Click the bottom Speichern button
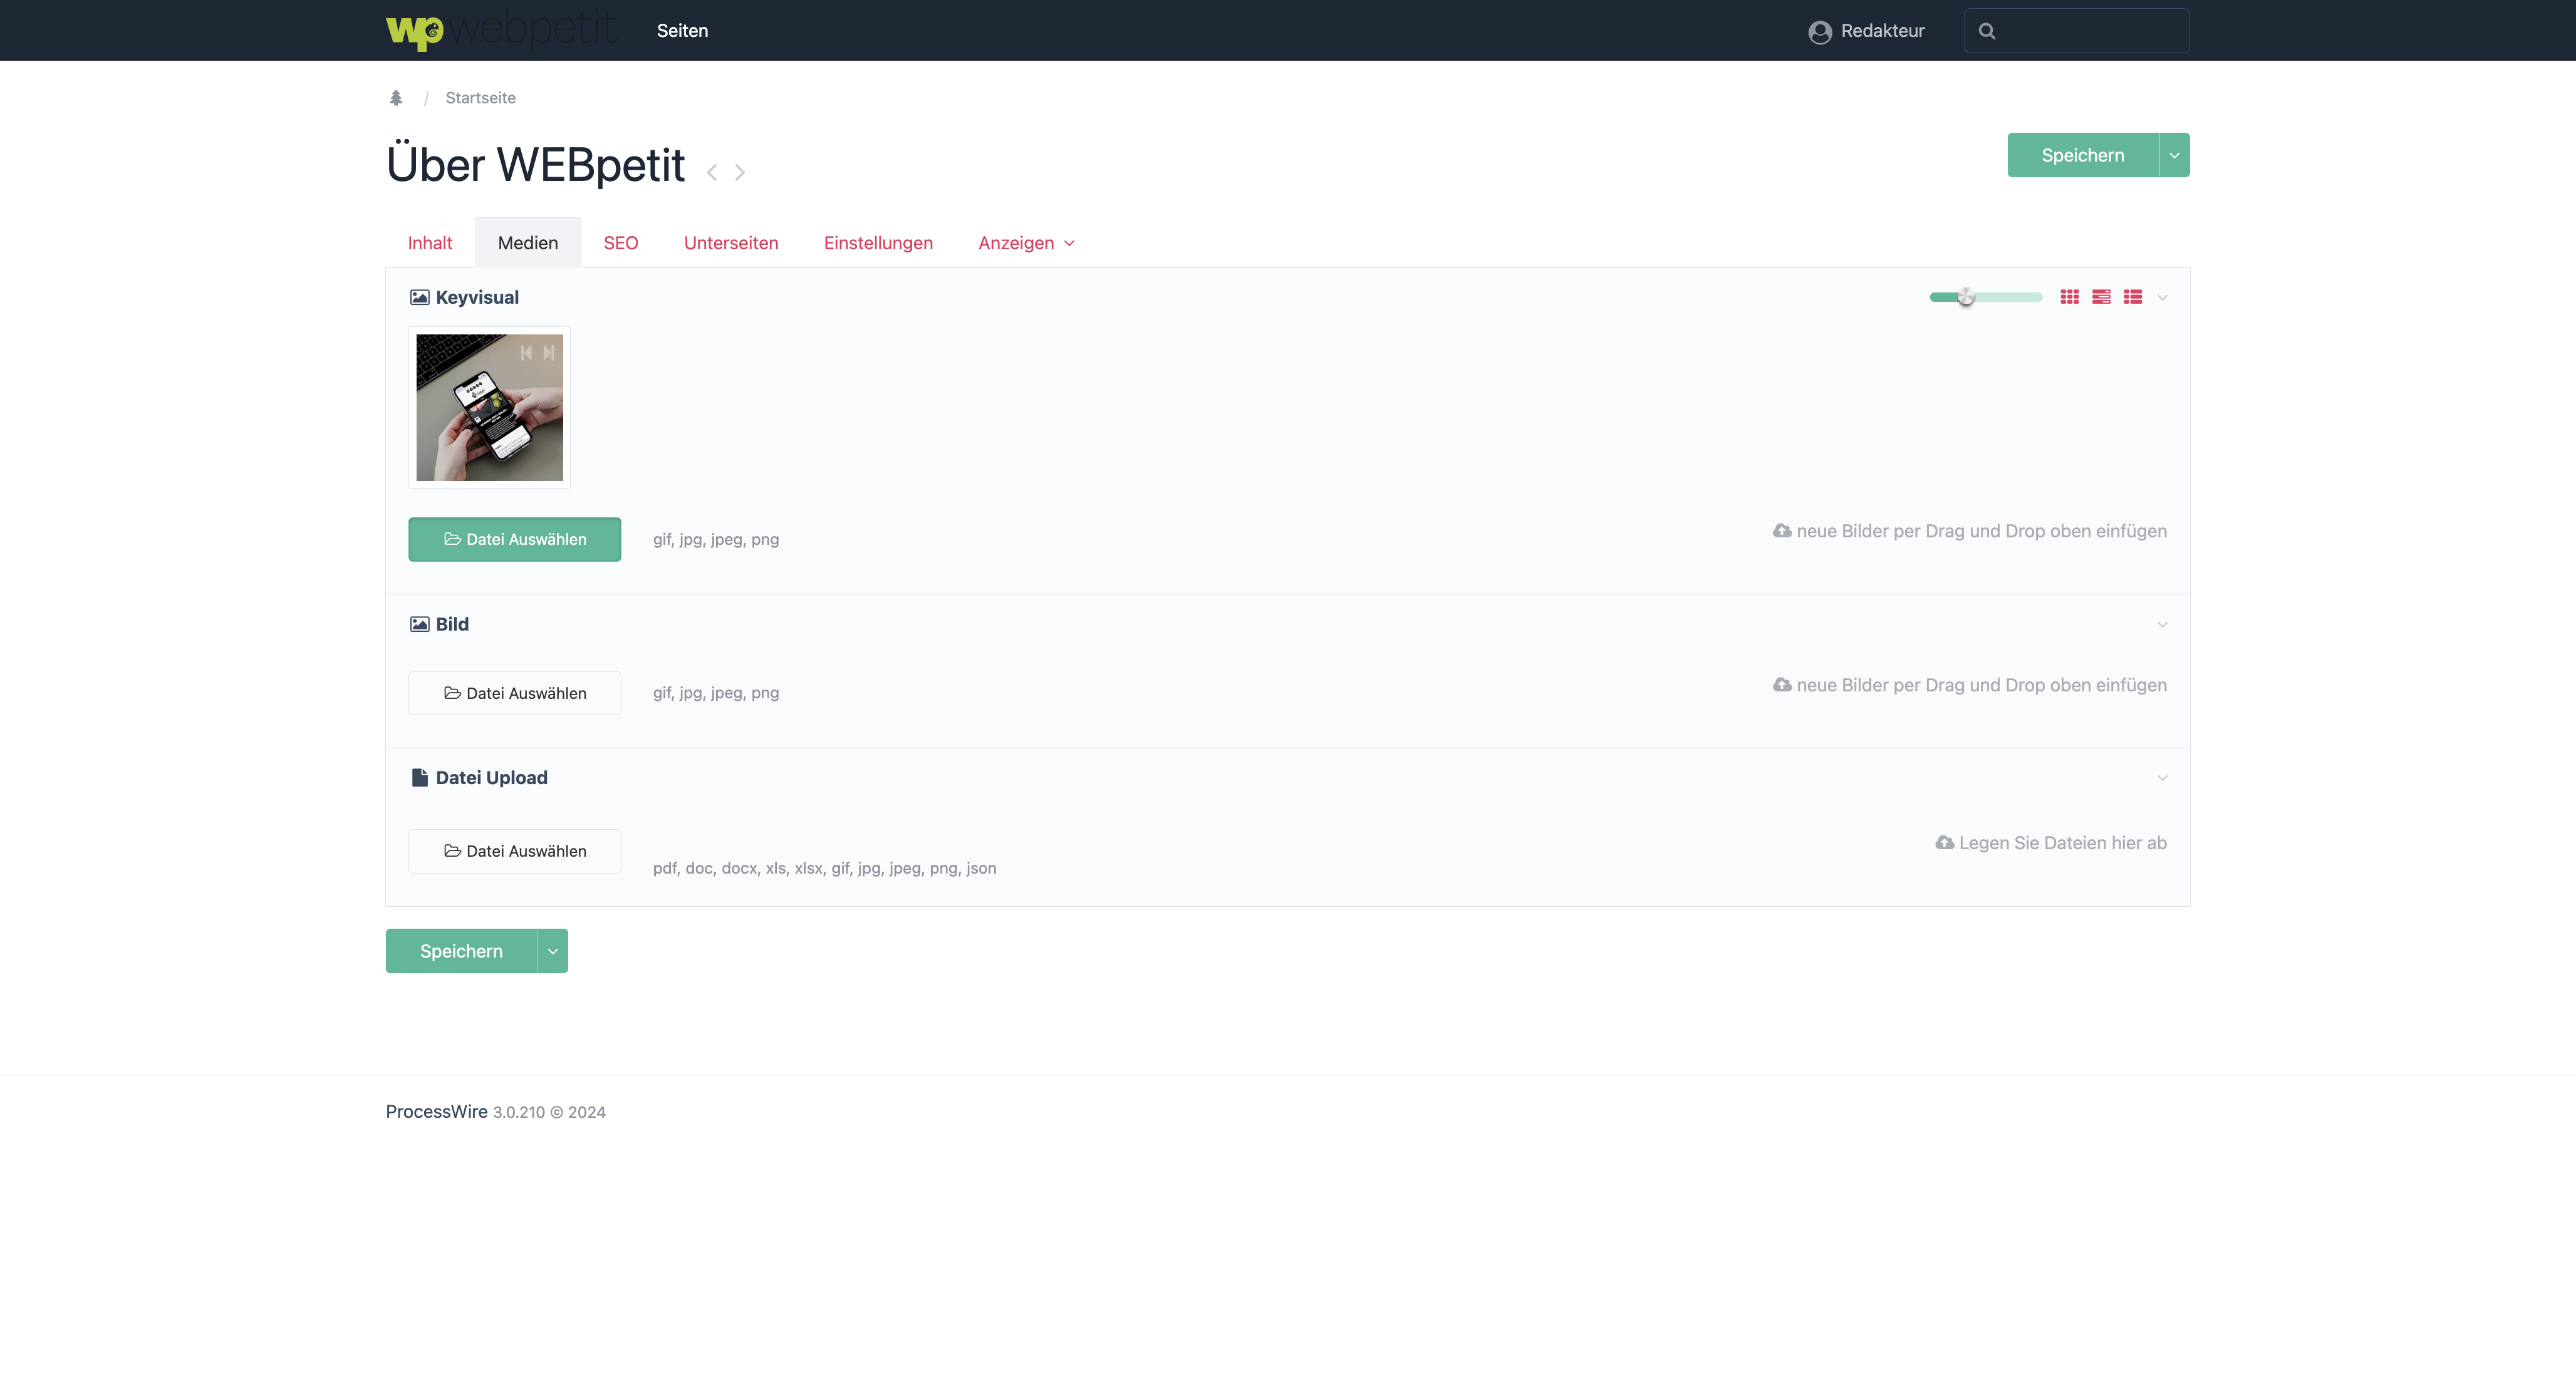The height and width of the screenshot is (1379, 2576). click(x=461, y=951)
